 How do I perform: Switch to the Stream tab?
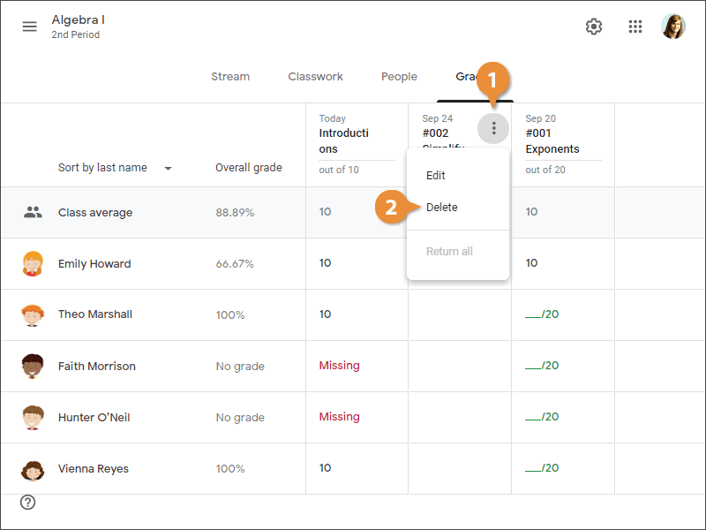click(230, 77)
